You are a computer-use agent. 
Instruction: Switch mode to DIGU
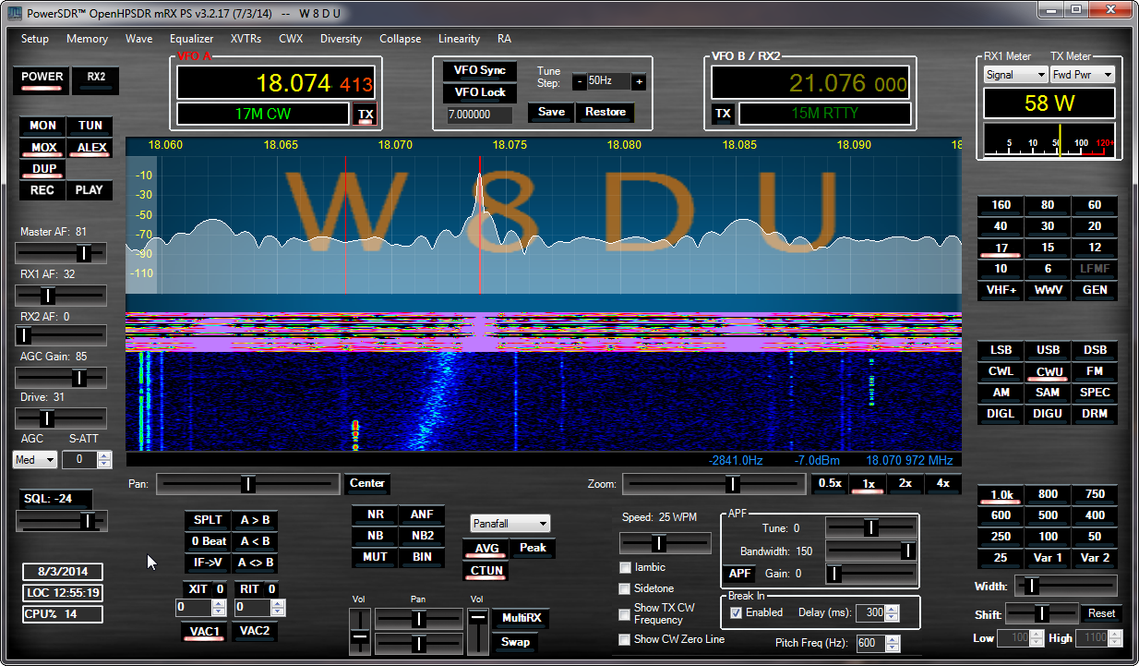pos(1048,414)
